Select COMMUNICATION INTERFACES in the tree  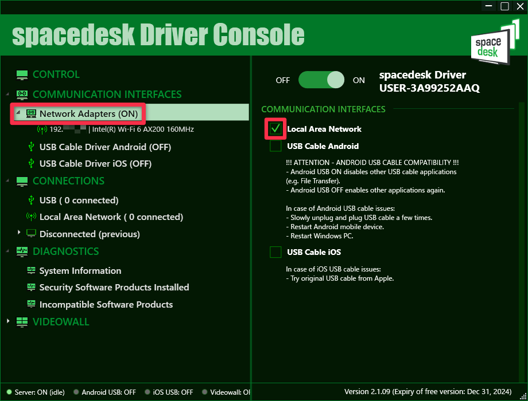[107, 95]
